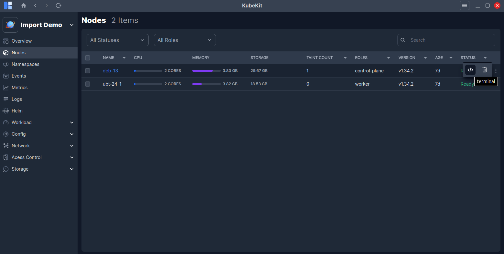Open the All Roles filter dropdown
Screen dimensions: 504x254
(x=185, y=40)
